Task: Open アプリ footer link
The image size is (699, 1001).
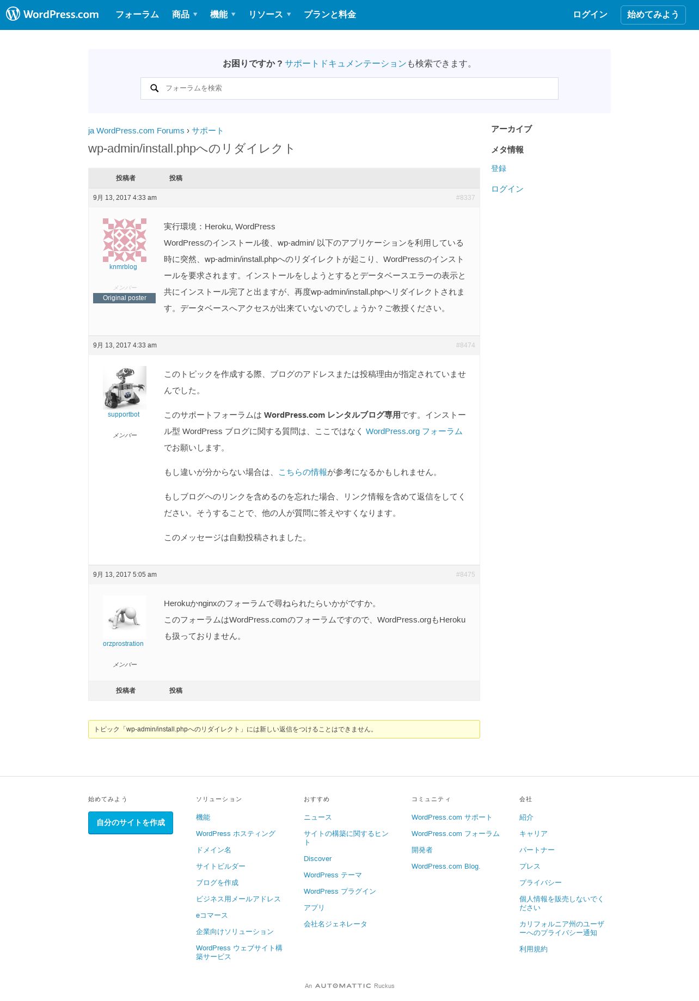Action: pyautogui.click(x=314, y=908)
